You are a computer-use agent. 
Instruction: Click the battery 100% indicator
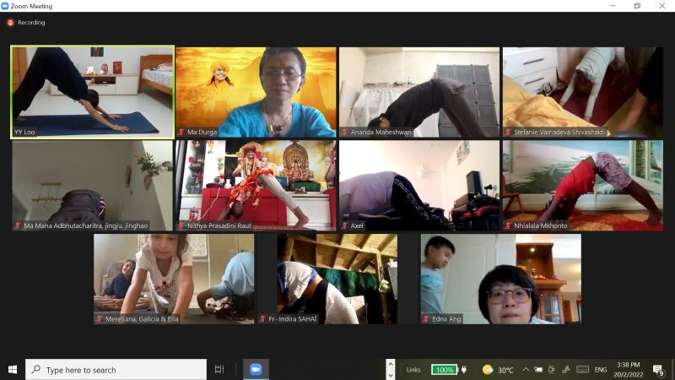click(445, 369)
